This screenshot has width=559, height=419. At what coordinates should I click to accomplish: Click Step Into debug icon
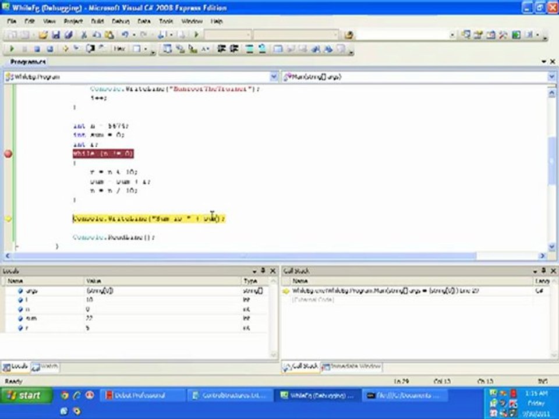pyautogui.click(x=77, y=48)
